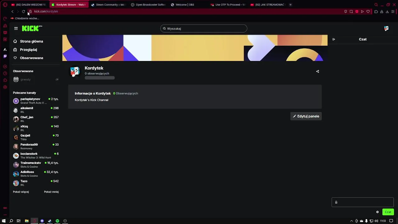
Task: Open recommended channel Trainwreckstv
Action: [x=36, y=165]
